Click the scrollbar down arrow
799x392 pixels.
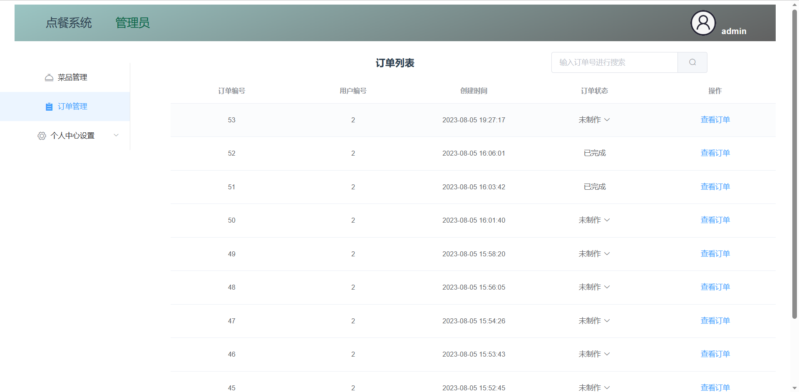(x=794, y=388)
